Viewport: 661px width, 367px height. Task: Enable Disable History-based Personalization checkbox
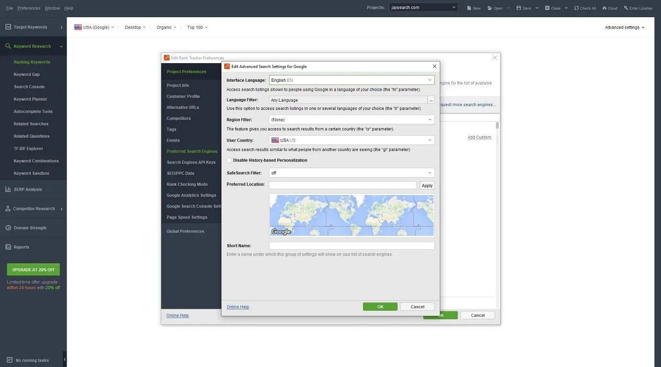(x=229, y=160)
